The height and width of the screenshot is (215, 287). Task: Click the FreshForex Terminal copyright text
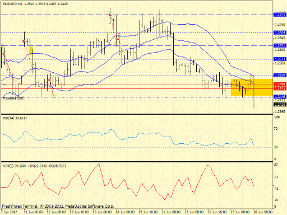[x=58, y=206]
